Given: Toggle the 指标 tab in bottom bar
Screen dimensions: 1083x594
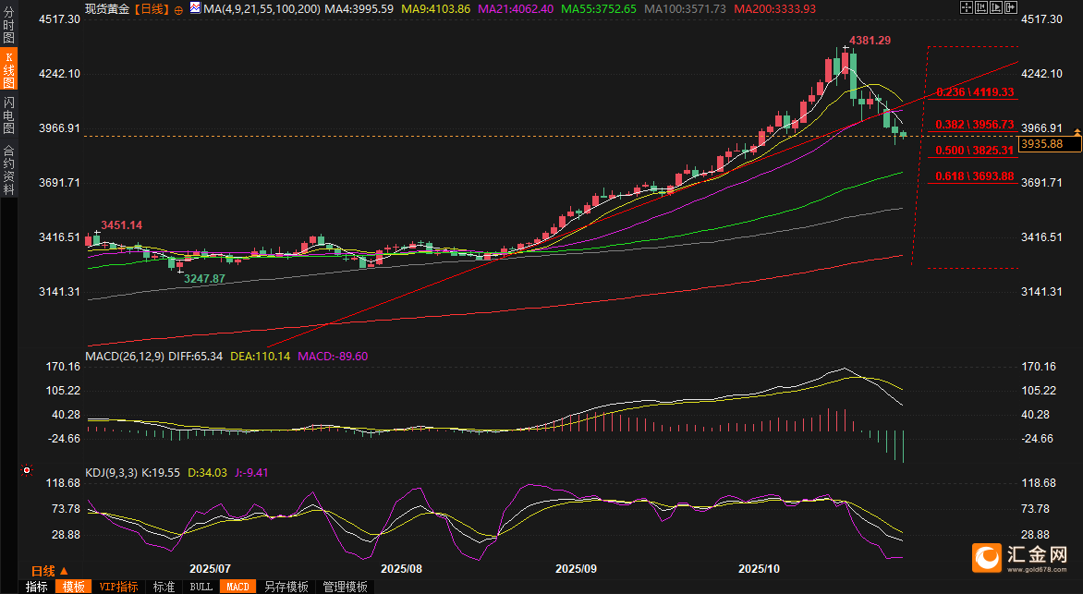Looking at the screenshot, I should pyautogui.click(x=37, y=587).
